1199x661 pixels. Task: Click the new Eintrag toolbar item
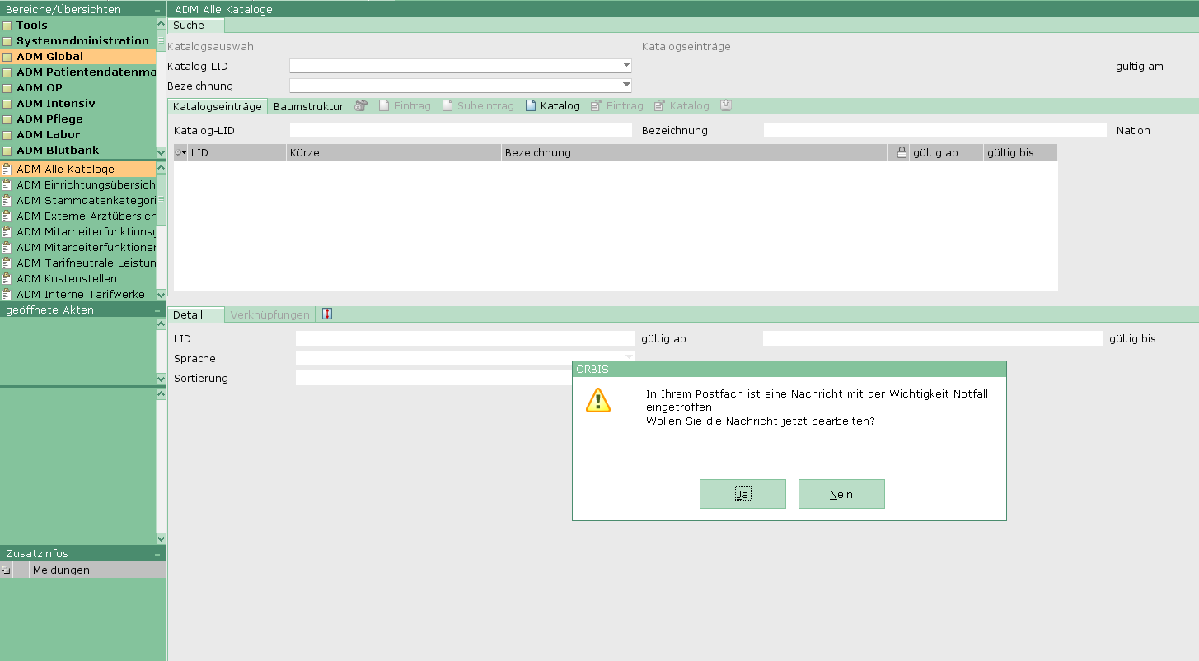[405, 106]
